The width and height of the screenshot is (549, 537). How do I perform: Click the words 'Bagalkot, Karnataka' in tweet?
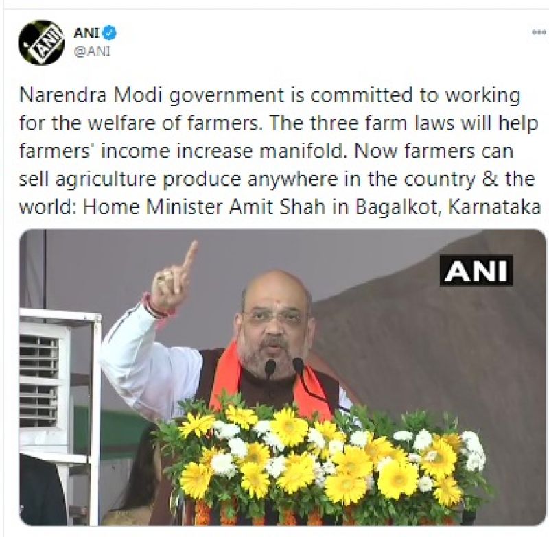(x=449, y=207)
